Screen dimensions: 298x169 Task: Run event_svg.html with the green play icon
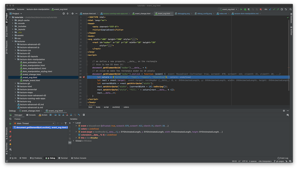pos(241,9)
